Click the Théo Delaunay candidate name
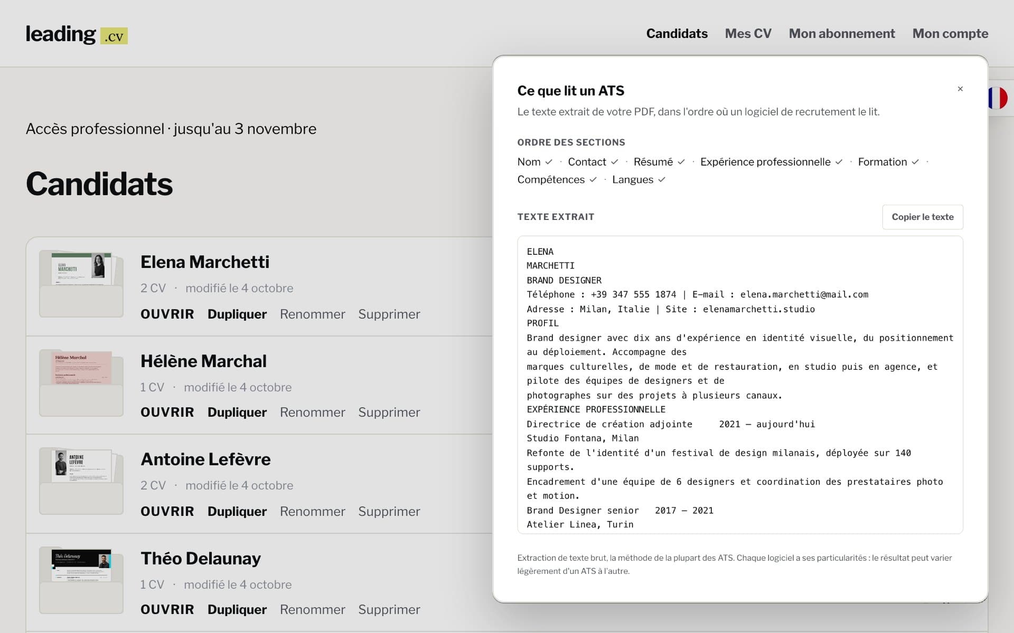Viewport: 1014px width, 633px height. point(201,558)
